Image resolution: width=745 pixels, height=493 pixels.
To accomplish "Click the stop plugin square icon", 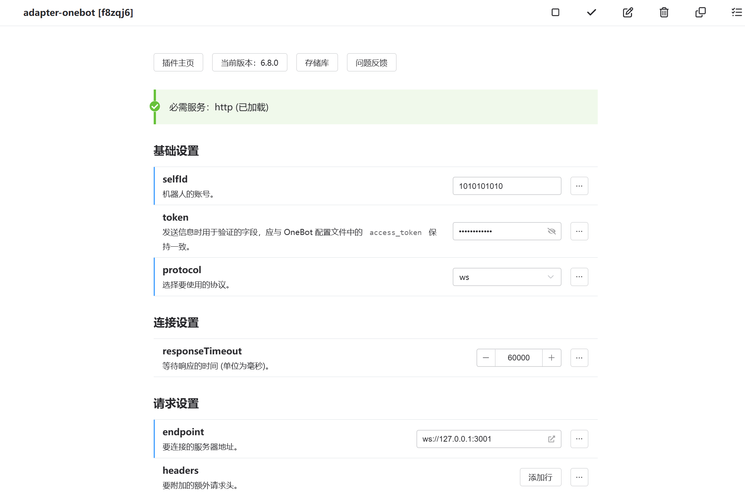I will pyautogui.click(x=555, y=12).
